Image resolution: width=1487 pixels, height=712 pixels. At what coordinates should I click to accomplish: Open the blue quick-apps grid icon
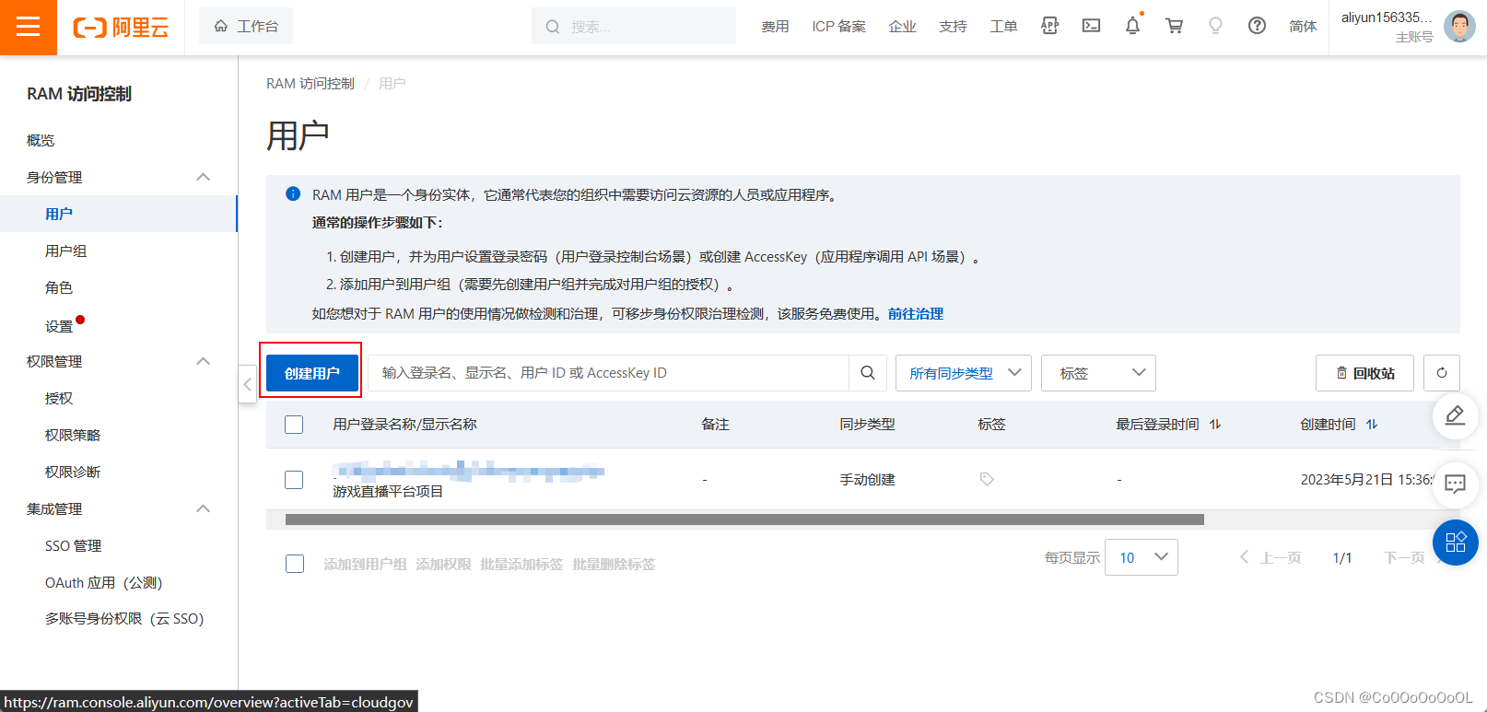click(1456, 543)
